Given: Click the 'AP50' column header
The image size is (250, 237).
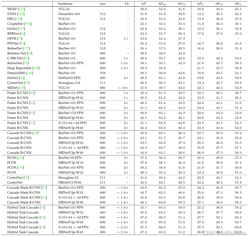Looking at the screenshot, I should [x=162, y=4].
